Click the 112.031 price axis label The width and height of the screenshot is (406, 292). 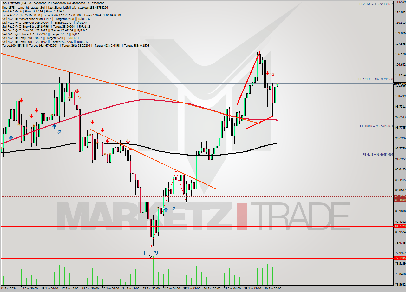400,12
